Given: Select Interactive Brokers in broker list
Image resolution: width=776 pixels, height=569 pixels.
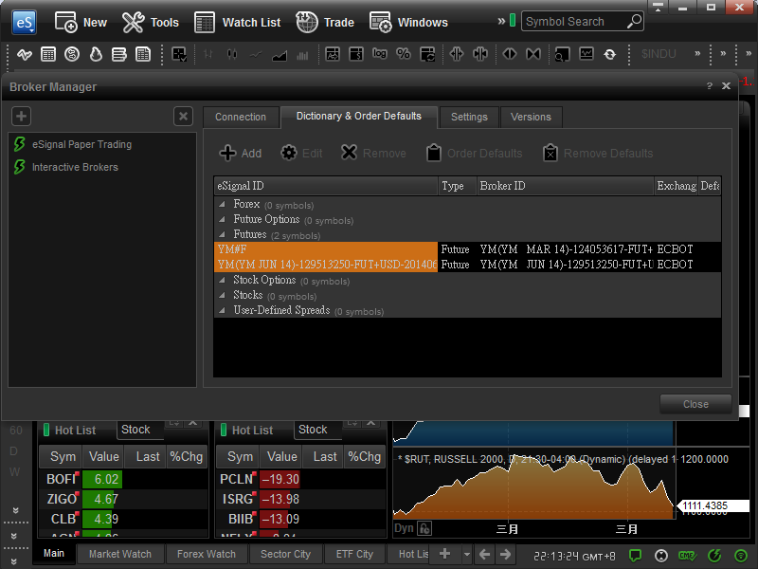Looking at the screenshot, I should [75, 168].
